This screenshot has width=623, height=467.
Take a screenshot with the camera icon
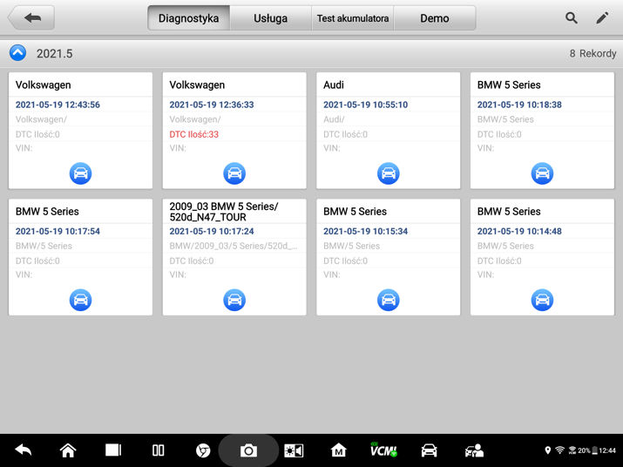click(x=248, y=450)
